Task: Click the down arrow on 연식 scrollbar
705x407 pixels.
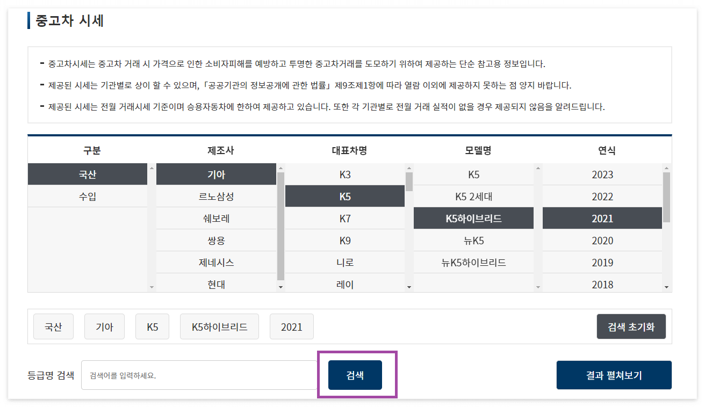Action: [x=667, y=287]
